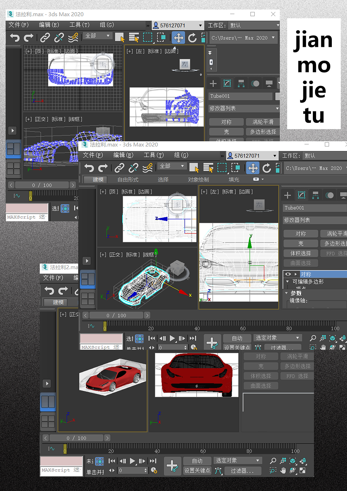Screen dimensions: 347x491
Task: Click the 对称 modifier button in the middle window
Action: (x=301, y=234)
